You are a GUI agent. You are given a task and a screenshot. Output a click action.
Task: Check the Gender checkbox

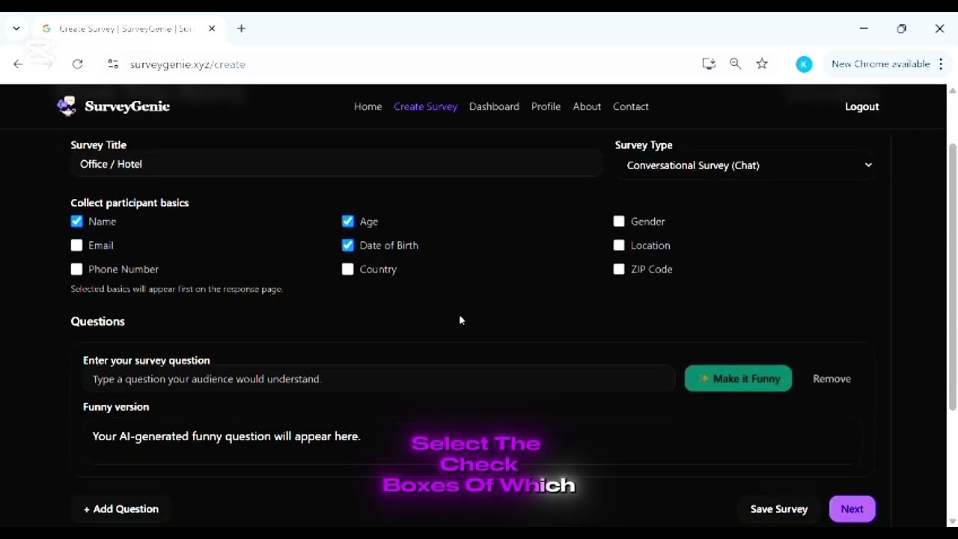(619, 221)
